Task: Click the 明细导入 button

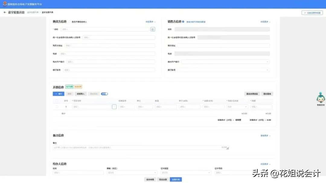Action: point(81,94)
